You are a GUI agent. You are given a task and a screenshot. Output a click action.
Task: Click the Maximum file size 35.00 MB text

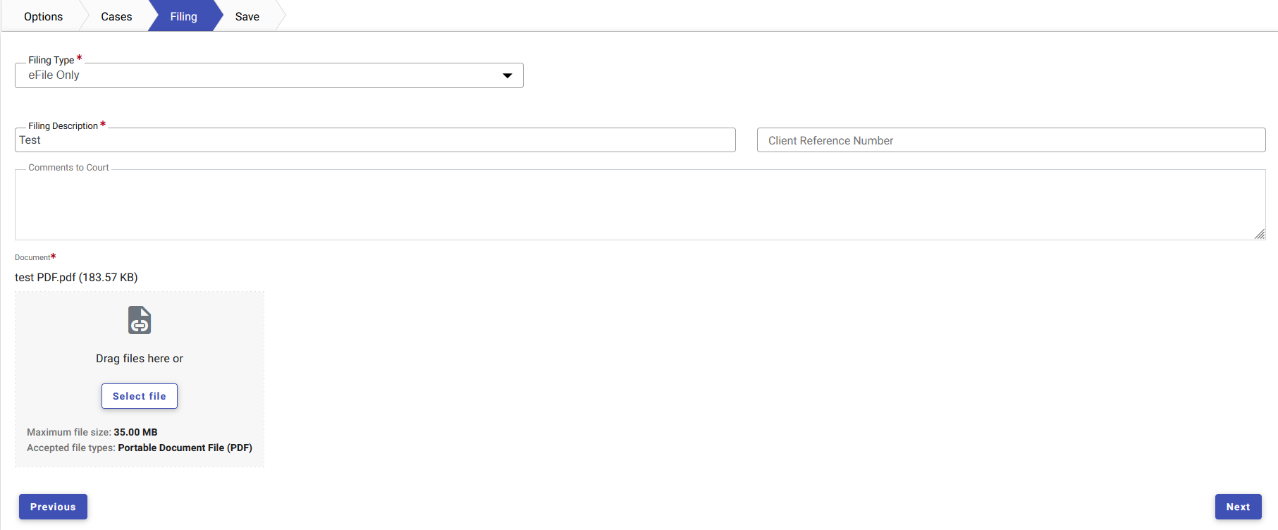(x=92, y=432)
